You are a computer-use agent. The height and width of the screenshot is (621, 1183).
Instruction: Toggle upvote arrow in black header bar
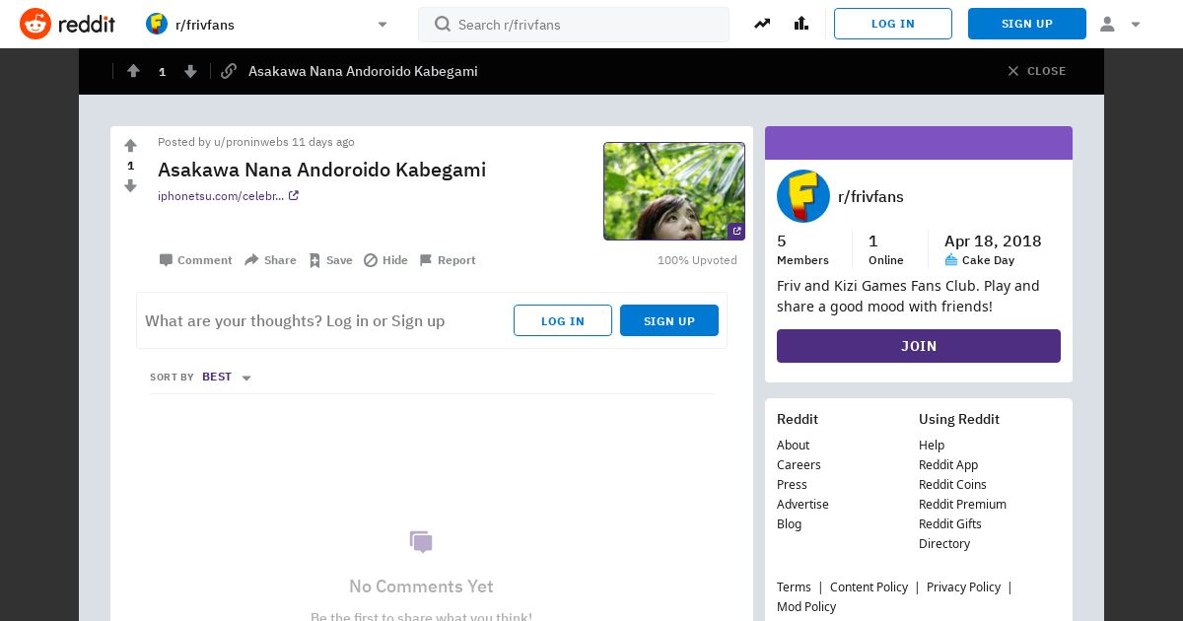133,71
